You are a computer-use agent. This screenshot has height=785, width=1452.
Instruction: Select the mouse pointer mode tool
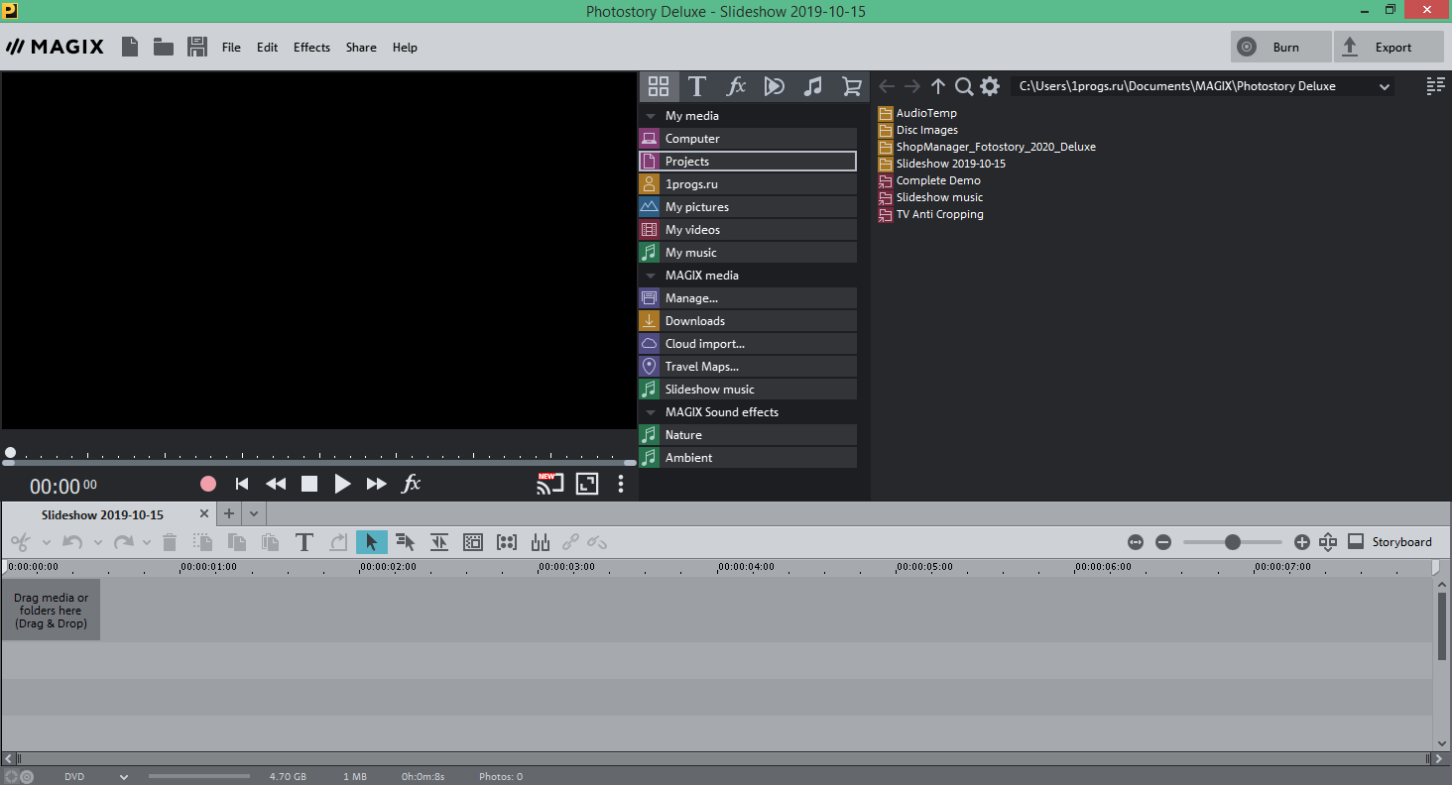tap(371, 542)
